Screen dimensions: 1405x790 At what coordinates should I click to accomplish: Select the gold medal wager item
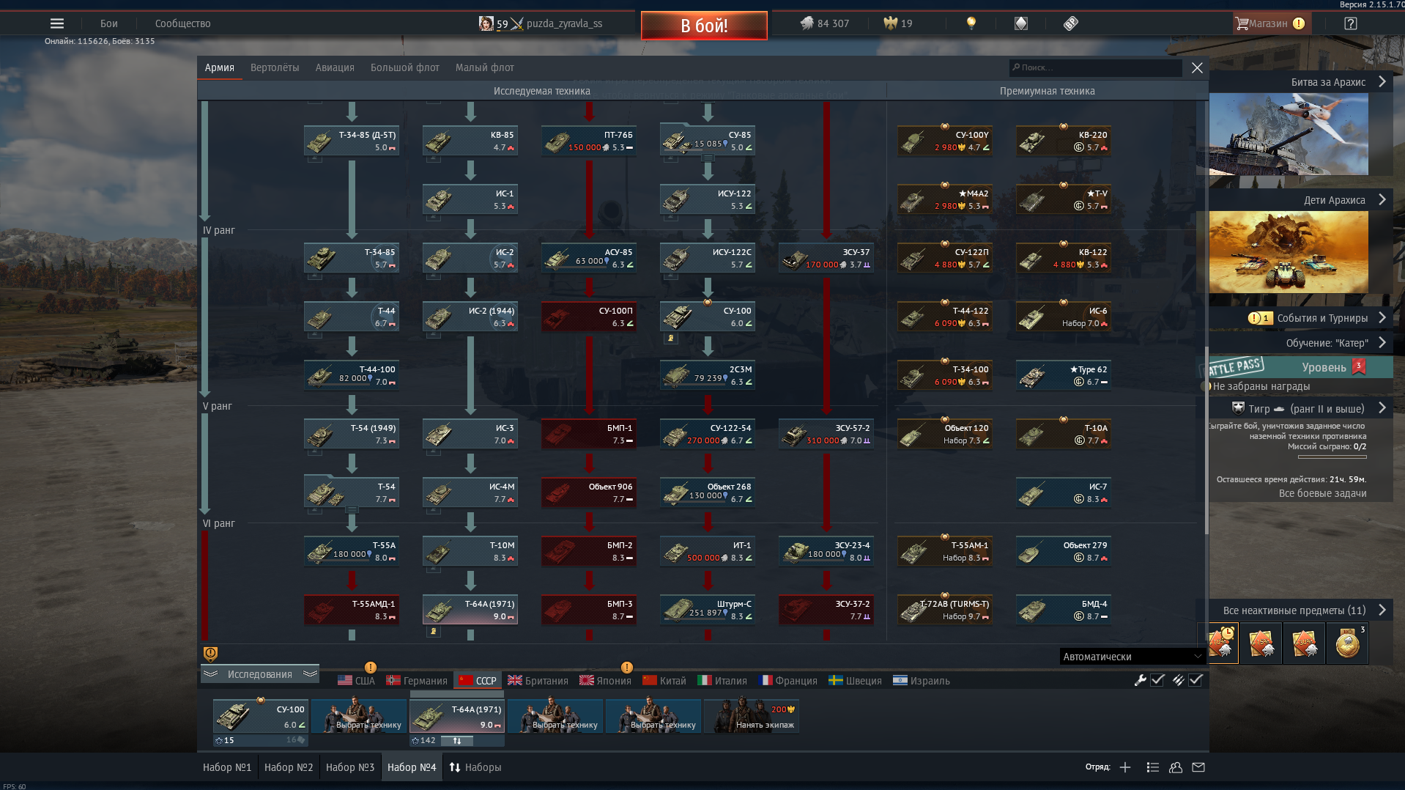click(x=1347, y=643)
